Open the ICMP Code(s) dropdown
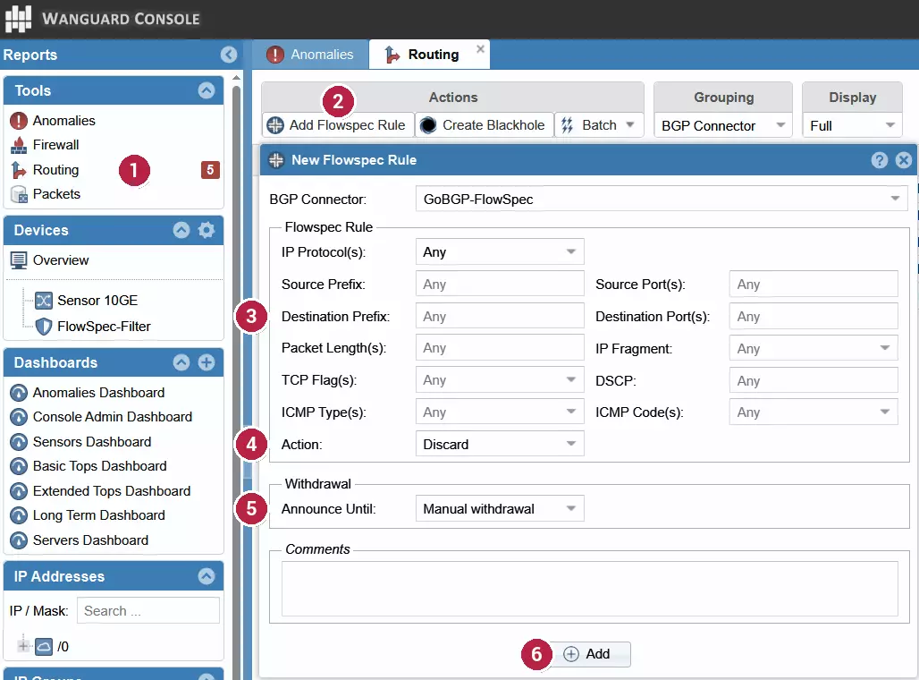The height and width of the screenshot is (680, 919). point(814,412)
